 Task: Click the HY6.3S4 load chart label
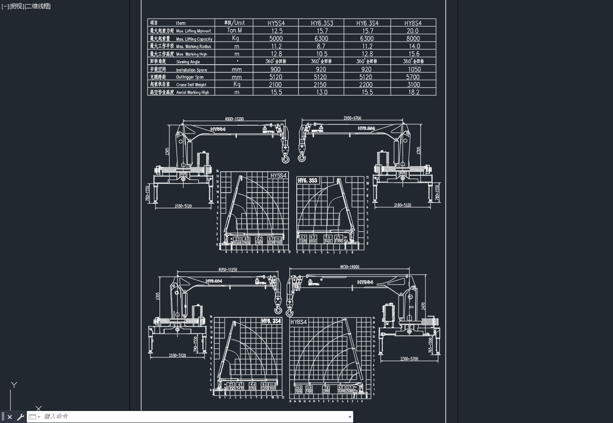click(271, 321)
